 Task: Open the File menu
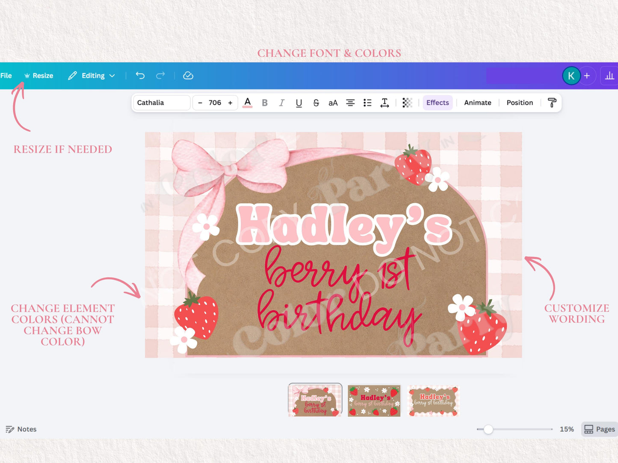click(6, 76)
